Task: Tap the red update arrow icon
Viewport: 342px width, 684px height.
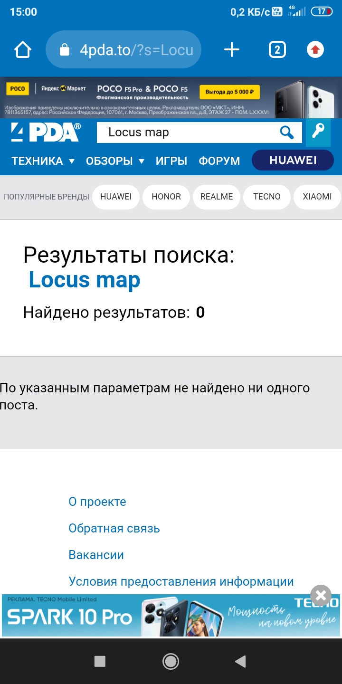Action: (315, 49)
